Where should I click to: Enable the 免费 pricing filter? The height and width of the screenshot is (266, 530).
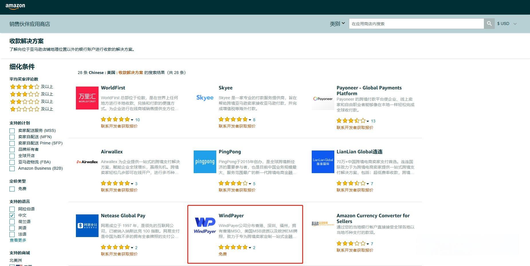coord(12,189)
